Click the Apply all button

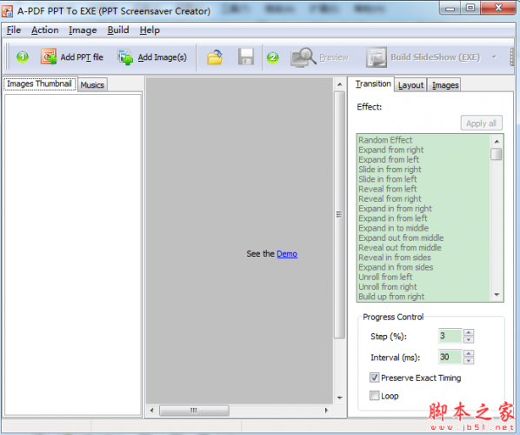pyautogui.click(x=481, y=123)
